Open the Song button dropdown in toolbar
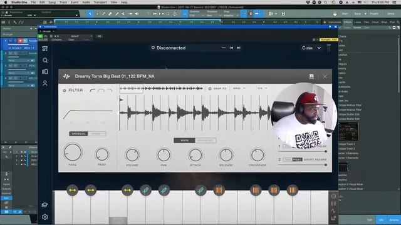This screenshot has width=401, height=225. [x=365, y=14]
